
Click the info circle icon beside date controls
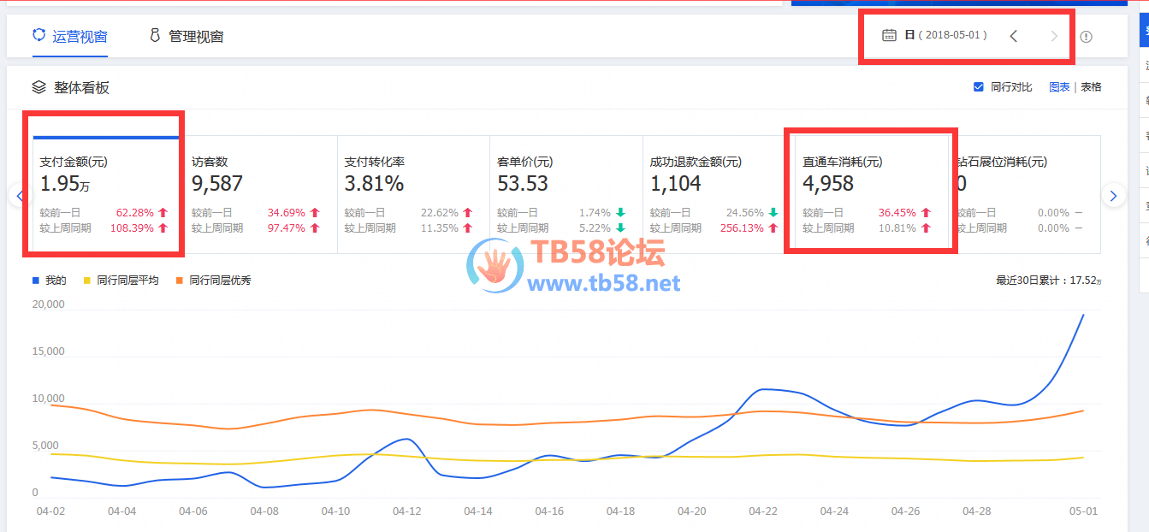click(x=1087, y=37)
